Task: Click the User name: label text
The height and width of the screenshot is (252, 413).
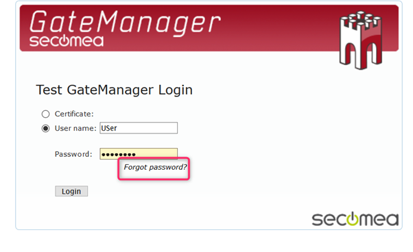Action: (75, 128)
